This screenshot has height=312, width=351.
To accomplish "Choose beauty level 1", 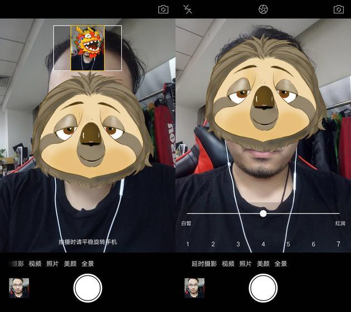I will coord(188,244).
